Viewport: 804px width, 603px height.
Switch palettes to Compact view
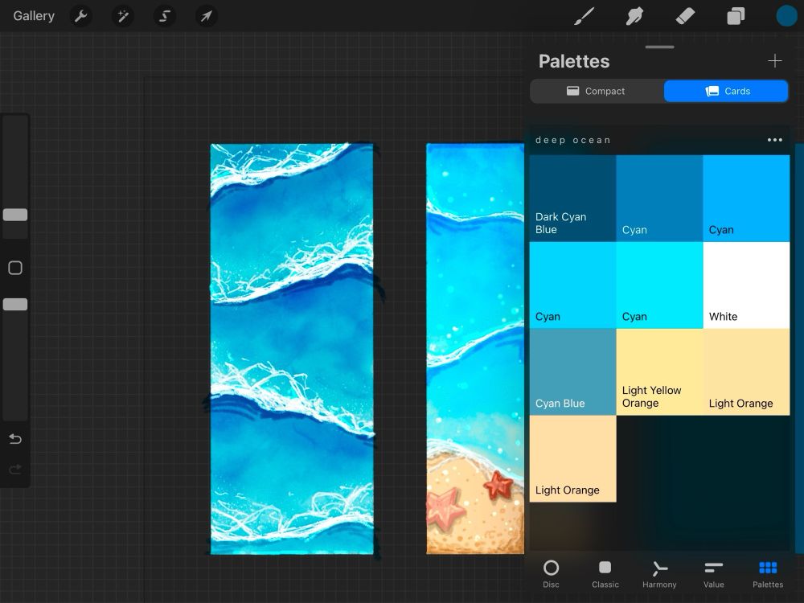click(597, 91)
